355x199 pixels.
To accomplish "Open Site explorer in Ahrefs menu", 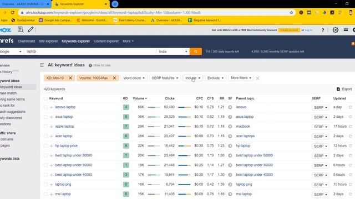I will (48, 41).
